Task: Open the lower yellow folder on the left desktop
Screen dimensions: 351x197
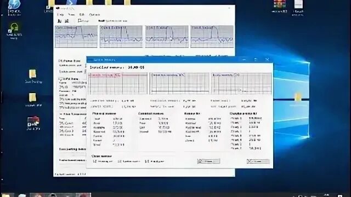Action: tap(33, 100)
